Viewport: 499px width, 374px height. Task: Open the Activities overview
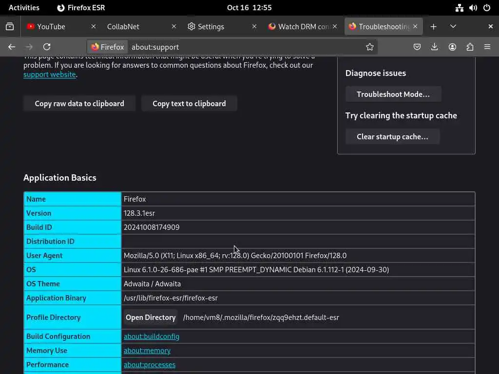24,8
